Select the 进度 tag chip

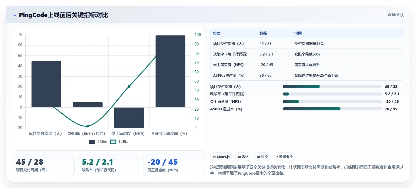click(x=262, y=157)
